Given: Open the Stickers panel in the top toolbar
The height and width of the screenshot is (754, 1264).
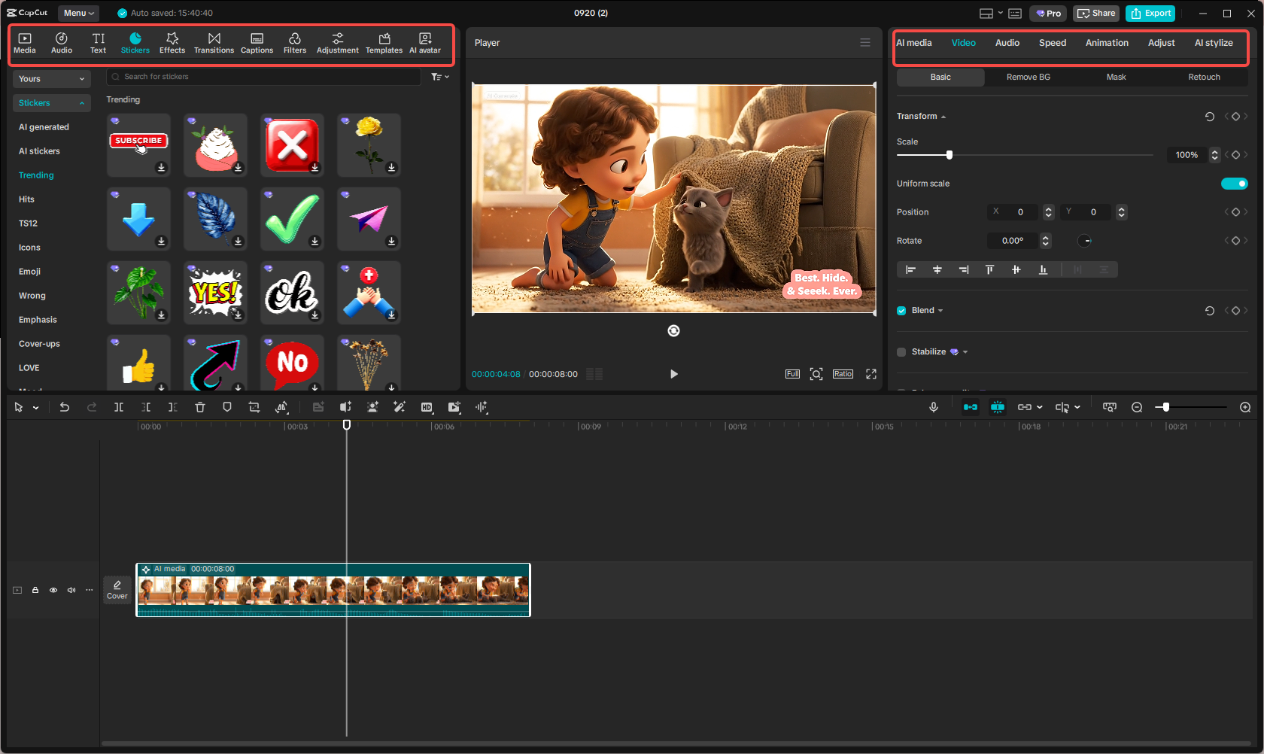Looking at the screenshot, I should [135, 42].
